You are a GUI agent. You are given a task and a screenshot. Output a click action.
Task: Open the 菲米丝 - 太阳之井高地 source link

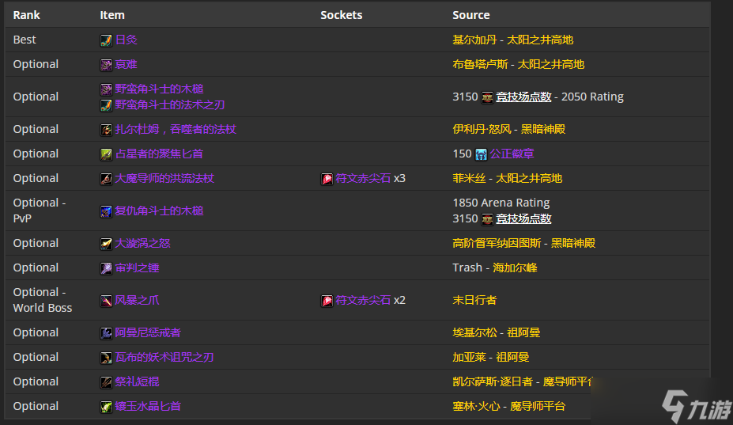click(x=507, y=178)
